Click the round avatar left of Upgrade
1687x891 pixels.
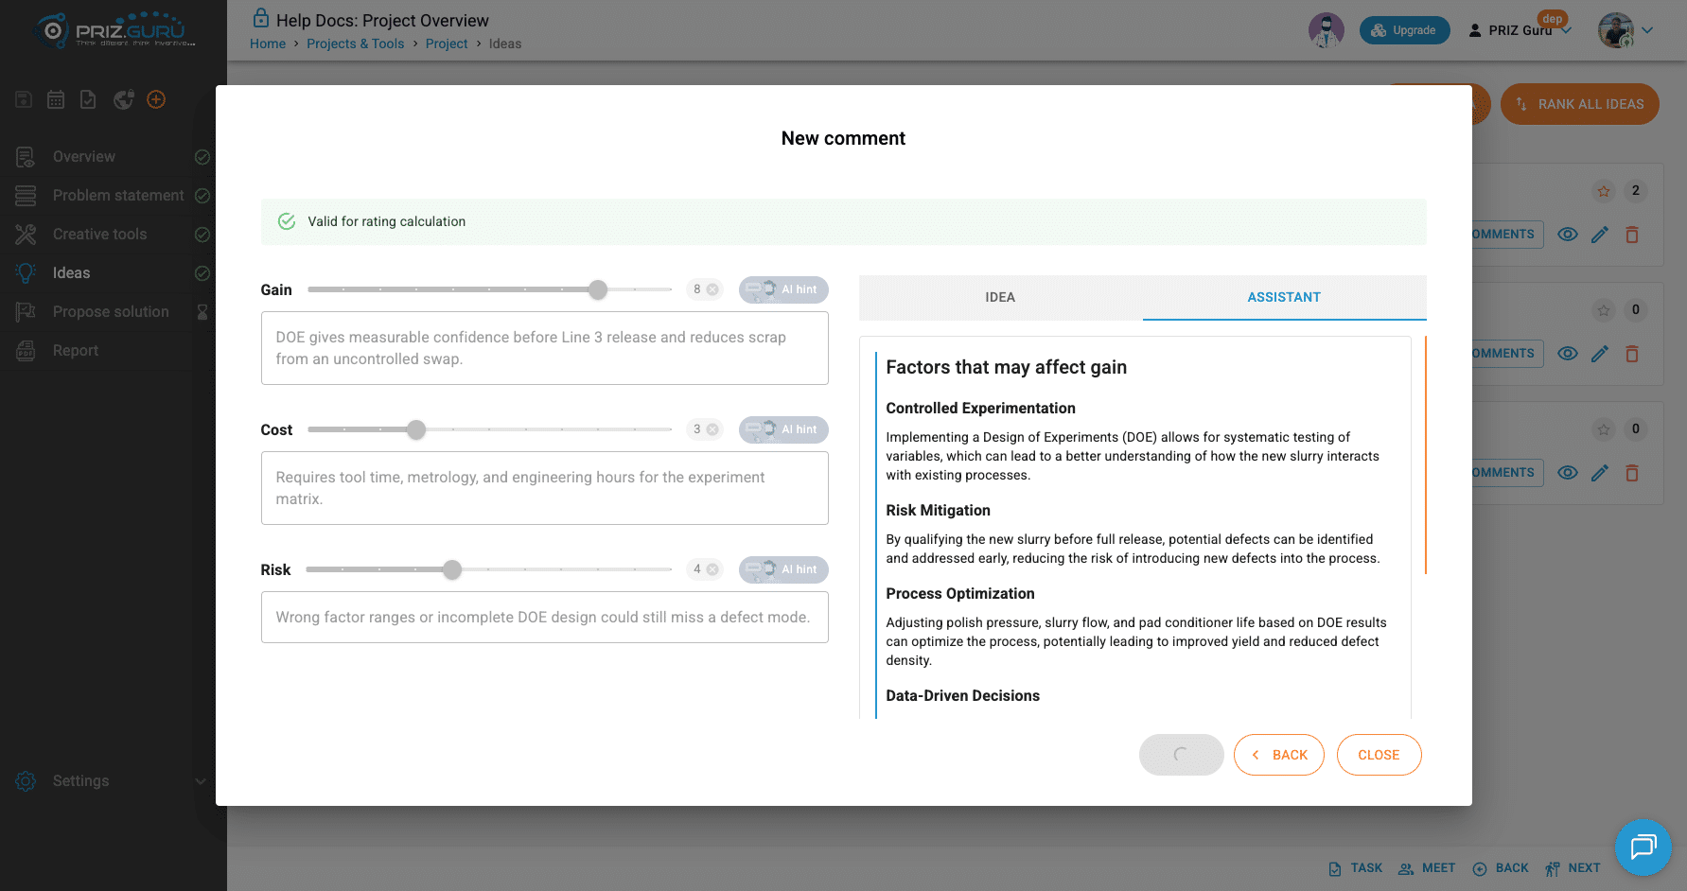tap(1327, 30)
